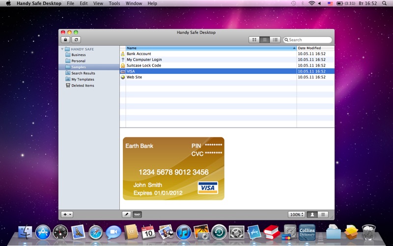
Task: Open iTunes from the Dock
Action: 184,232
